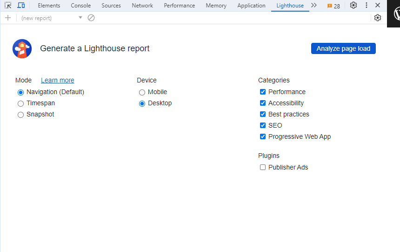Expand more DevTools tabs chevron
The image size is (400, 252).
point(314,6)
